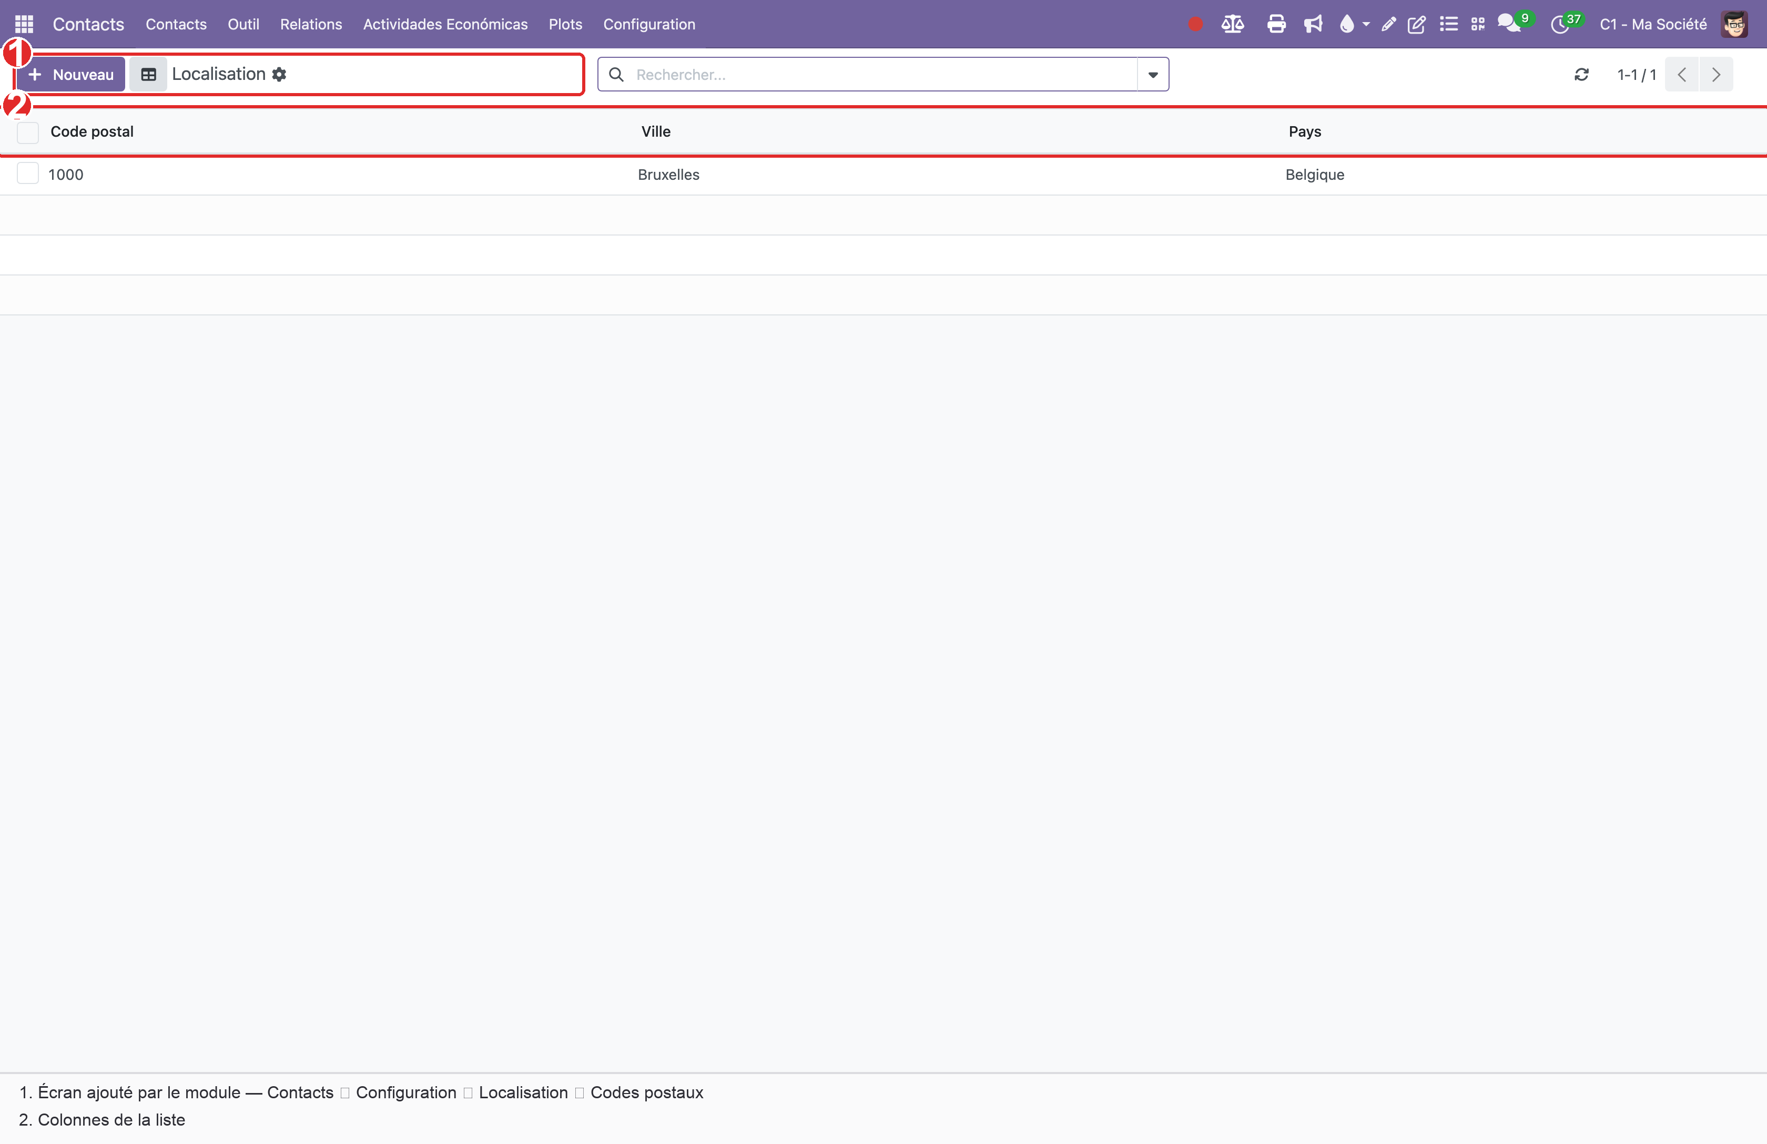Sort by Ville column header
The image size is (1767, 1144).
point(656,131)
